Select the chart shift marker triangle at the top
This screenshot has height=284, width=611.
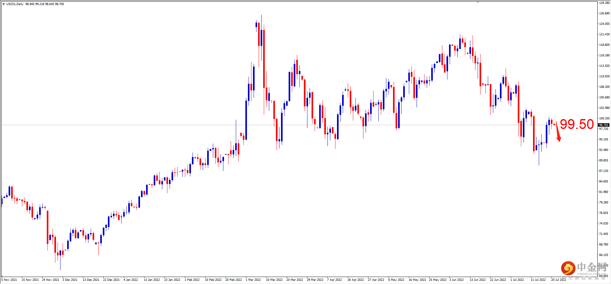pos(478,2)
